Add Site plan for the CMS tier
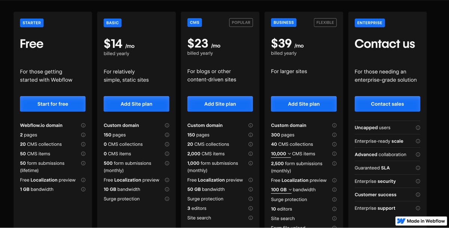Screen dimensions: 449x228 (220, 104)
